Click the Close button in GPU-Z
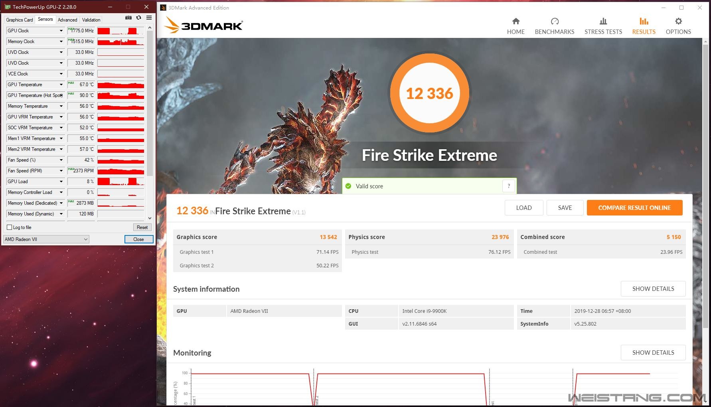This screenshot has width=711, height=407. [x=139, y=239]
